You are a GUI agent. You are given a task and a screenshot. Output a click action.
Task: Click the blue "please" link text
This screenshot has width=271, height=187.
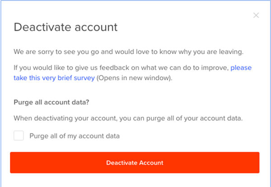point(241,68)
